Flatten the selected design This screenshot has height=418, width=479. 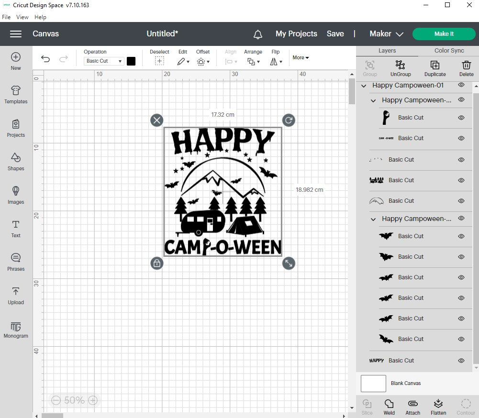(x=438, y=407)
